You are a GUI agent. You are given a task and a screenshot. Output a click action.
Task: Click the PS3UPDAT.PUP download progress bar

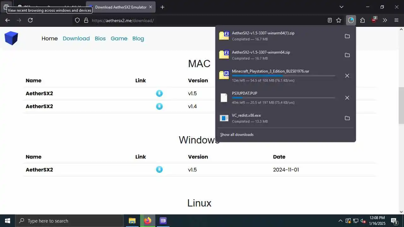pyautogui.click(x=283, y=98)
